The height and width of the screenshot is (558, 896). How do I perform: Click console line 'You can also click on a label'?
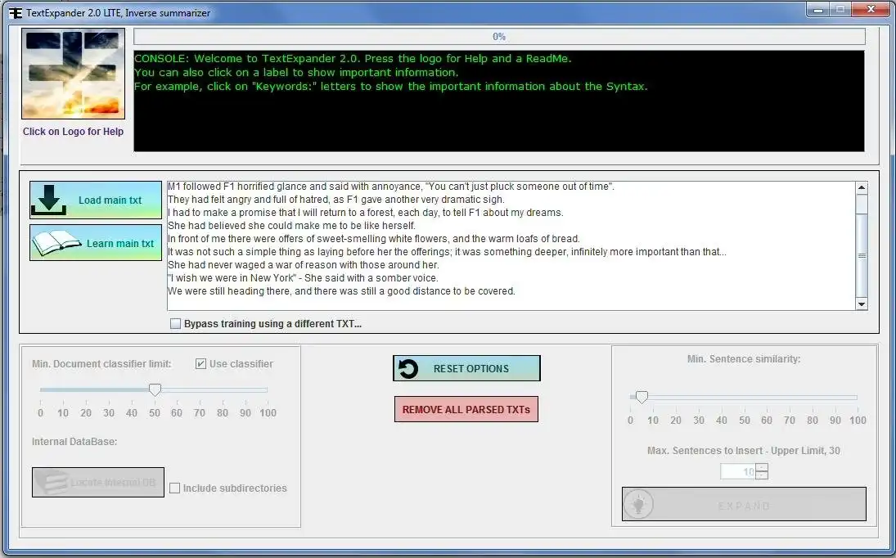[296, 73]
